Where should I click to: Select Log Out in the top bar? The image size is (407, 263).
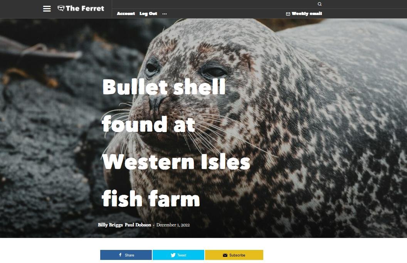coord(148,13)
